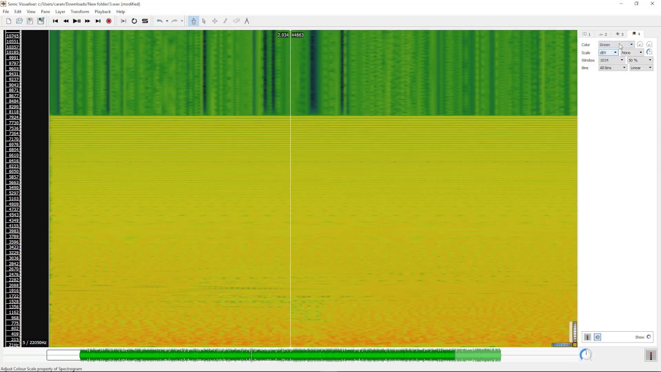Image resolution: width=661 pixels, height=372 pixels.
Task: Open the normalization dropdown showing None
Action: point(632,53)
